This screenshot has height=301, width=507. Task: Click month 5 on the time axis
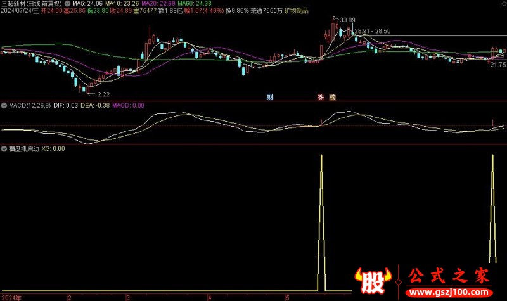point(287,298)
